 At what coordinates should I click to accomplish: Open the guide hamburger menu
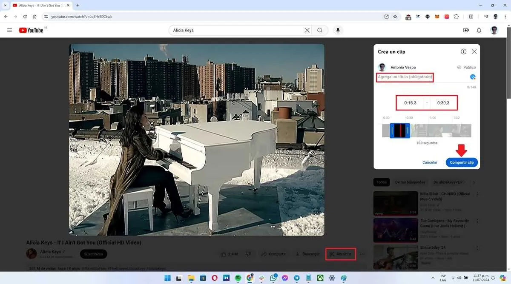(9, 30)
